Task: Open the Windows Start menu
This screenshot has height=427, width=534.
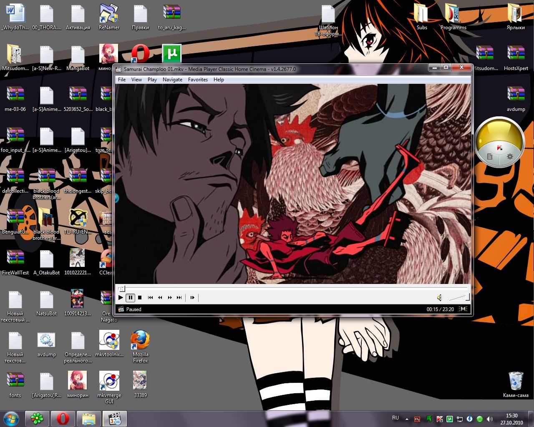Action: pos(11,418)
